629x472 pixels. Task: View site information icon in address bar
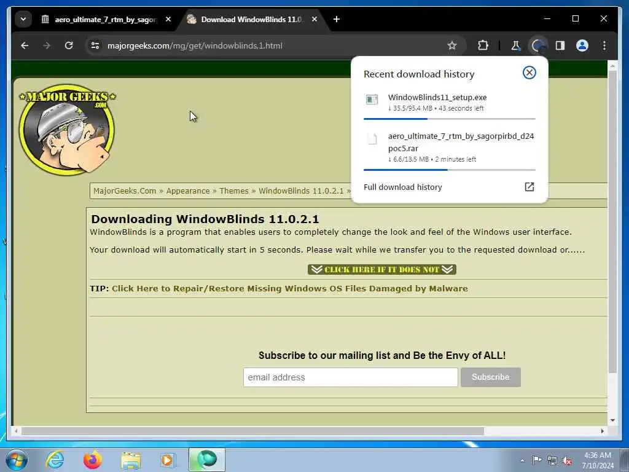pyautogui.click(x=95, y=45)
